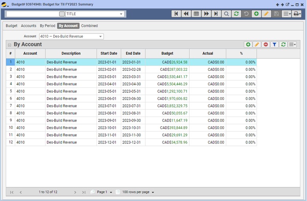Go to the last record in main toolbar
Screen dimensions: 307x201
click(216, 14)
